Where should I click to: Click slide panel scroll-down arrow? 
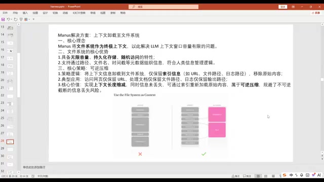(19, 172)
